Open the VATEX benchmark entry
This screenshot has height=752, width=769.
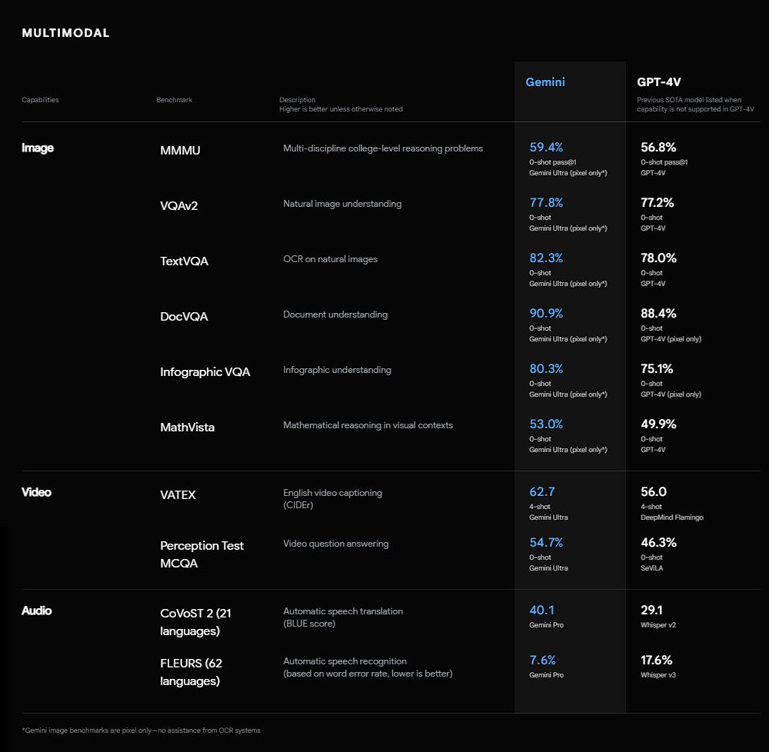(178, 494)
